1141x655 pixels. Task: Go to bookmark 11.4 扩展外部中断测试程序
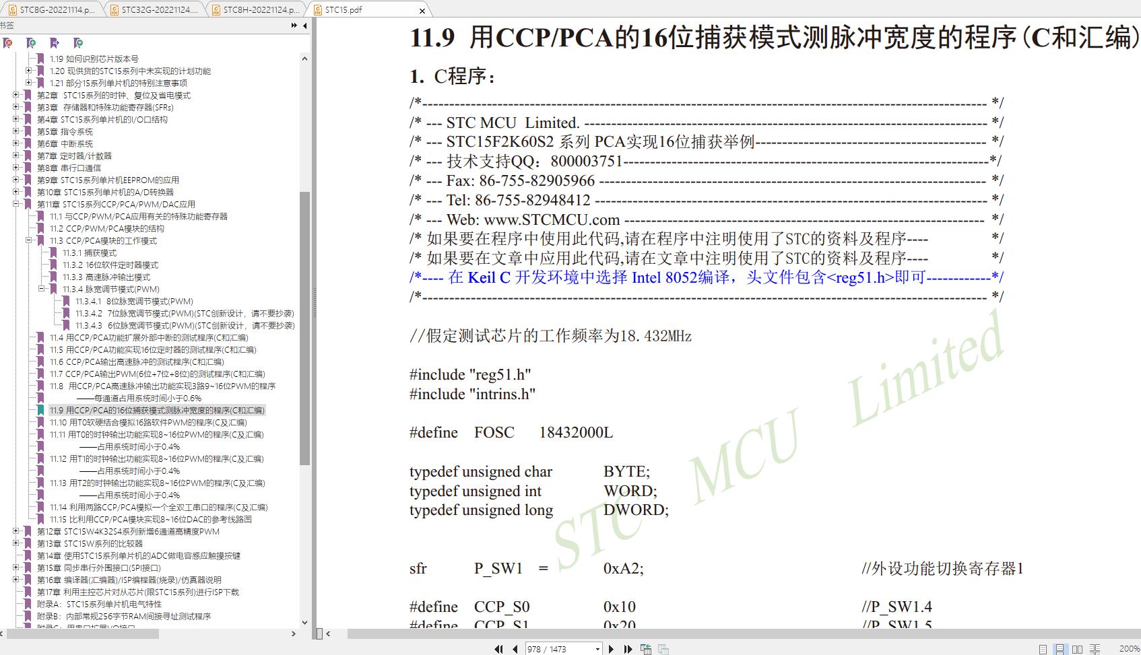point(149,338)
